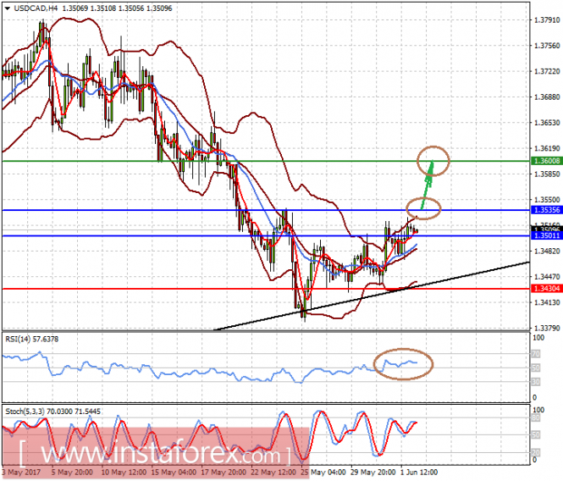Click the brown ellipse at 1.36008 target
563x481 pixels.
(433, 161)
